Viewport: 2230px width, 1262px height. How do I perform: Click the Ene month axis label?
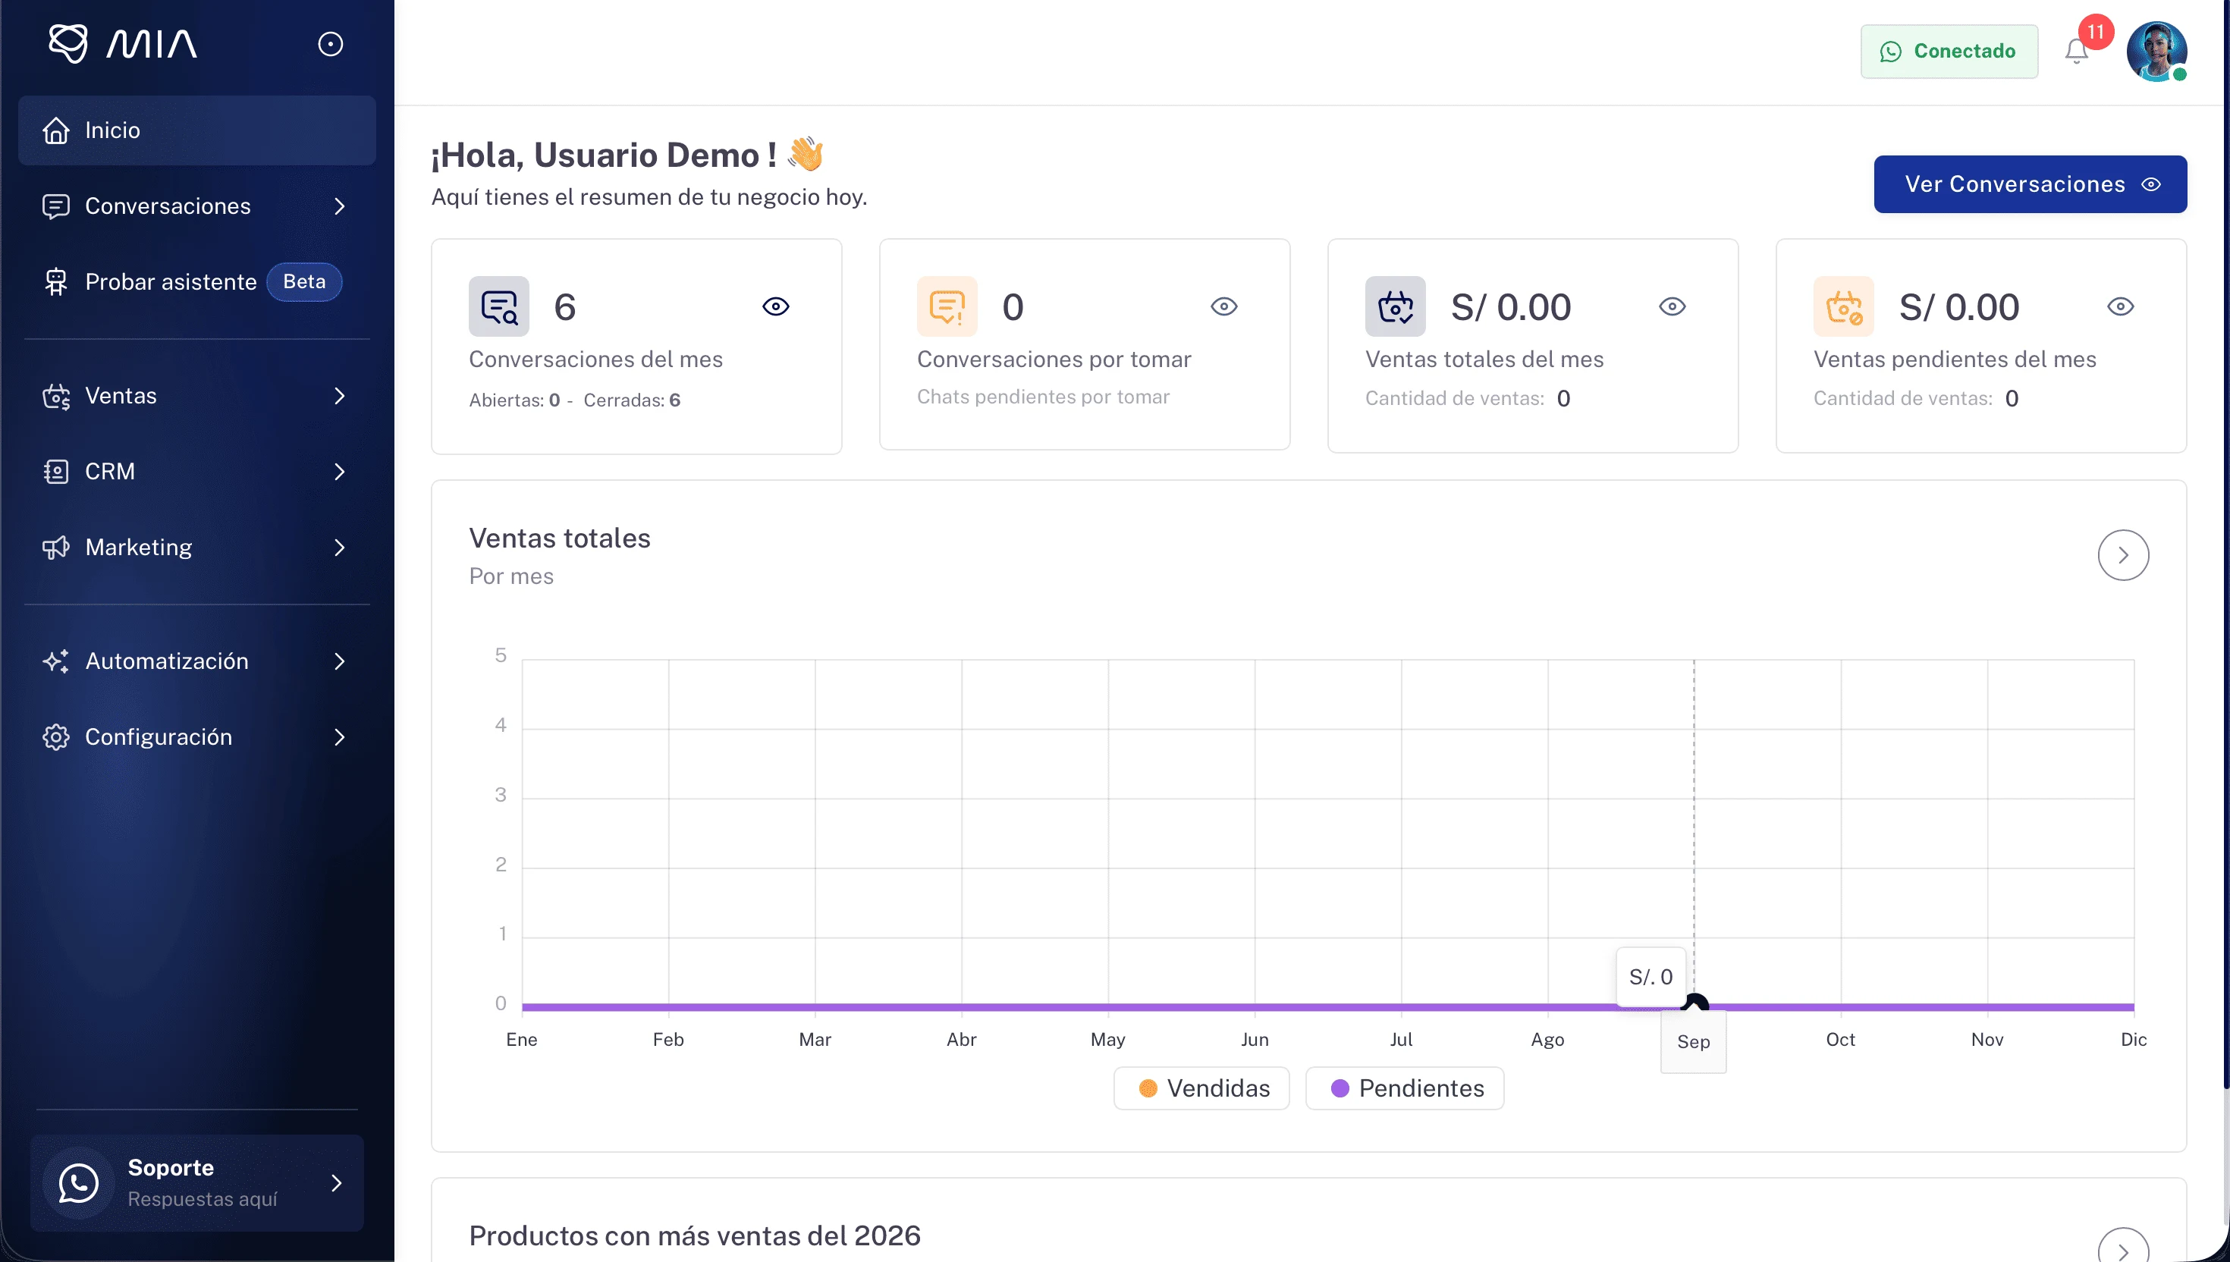[522, 1039]
